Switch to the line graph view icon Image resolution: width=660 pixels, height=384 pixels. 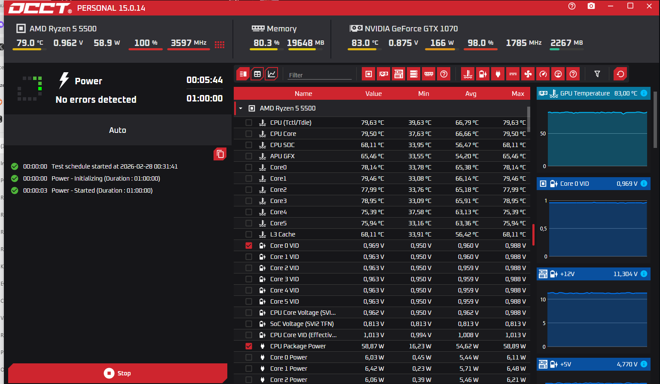pos(272,74)
